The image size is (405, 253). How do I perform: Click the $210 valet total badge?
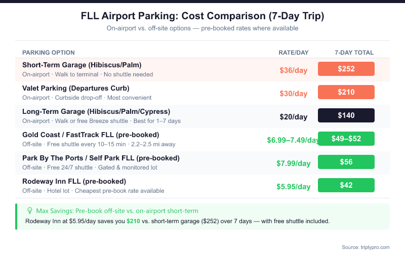pyautogui.click(x=346, y=92)
